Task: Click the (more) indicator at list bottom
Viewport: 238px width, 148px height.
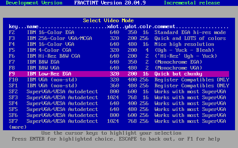Action: [x=18, y=127]
